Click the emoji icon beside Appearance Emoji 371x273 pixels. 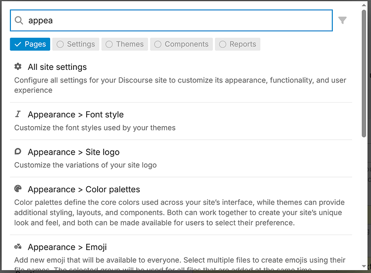pyautogui.click(x=18, y=247)
